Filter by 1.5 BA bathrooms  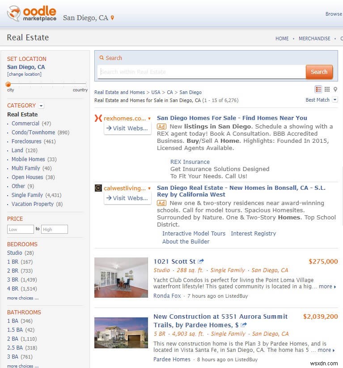(15, 330)
